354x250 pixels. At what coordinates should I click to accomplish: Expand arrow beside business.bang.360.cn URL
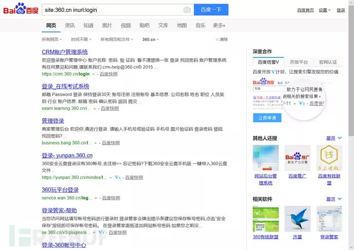95,143
